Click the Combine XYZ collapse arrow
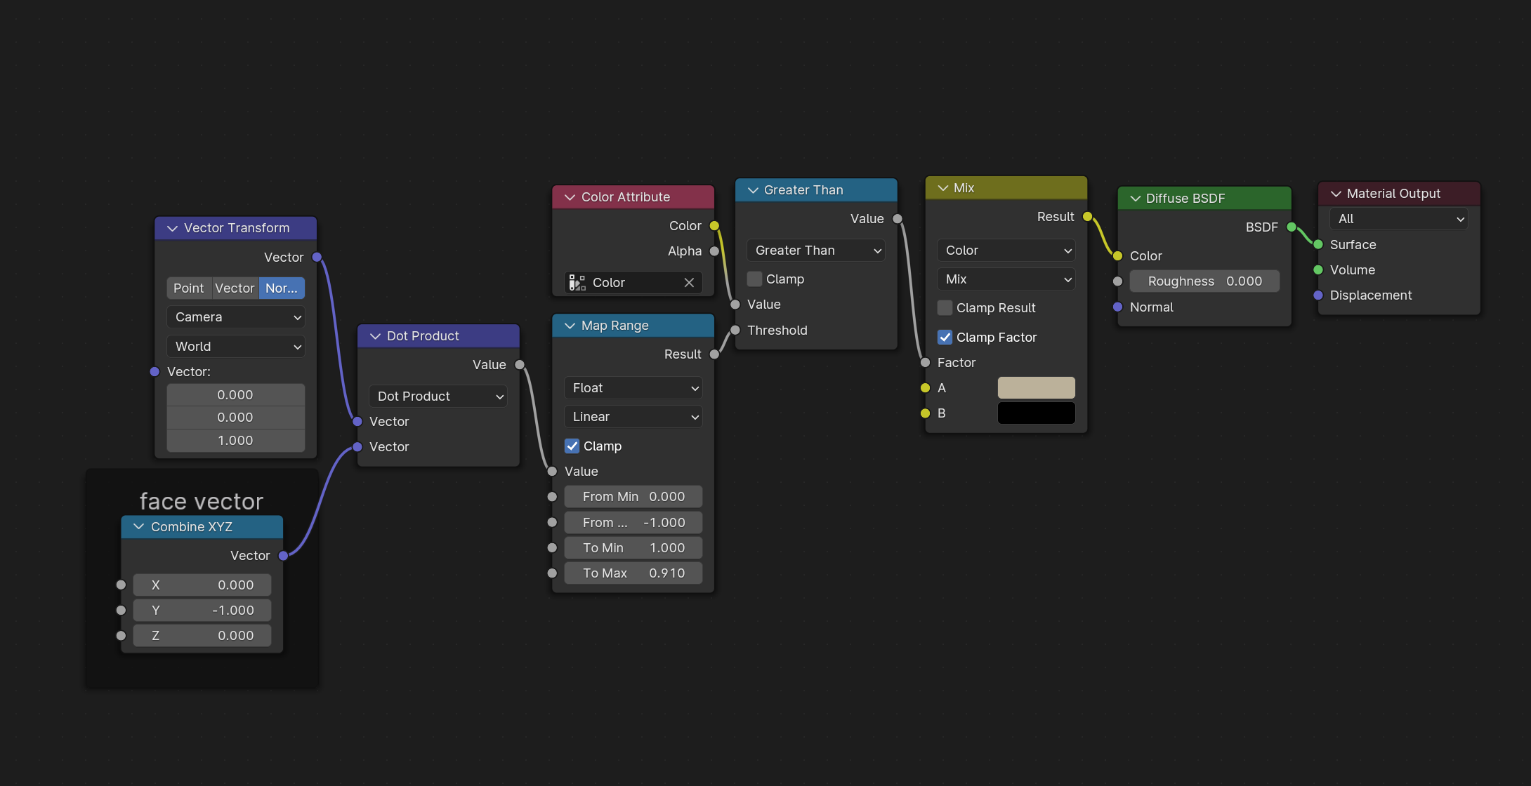1531x786 pixels. (139, 527)
